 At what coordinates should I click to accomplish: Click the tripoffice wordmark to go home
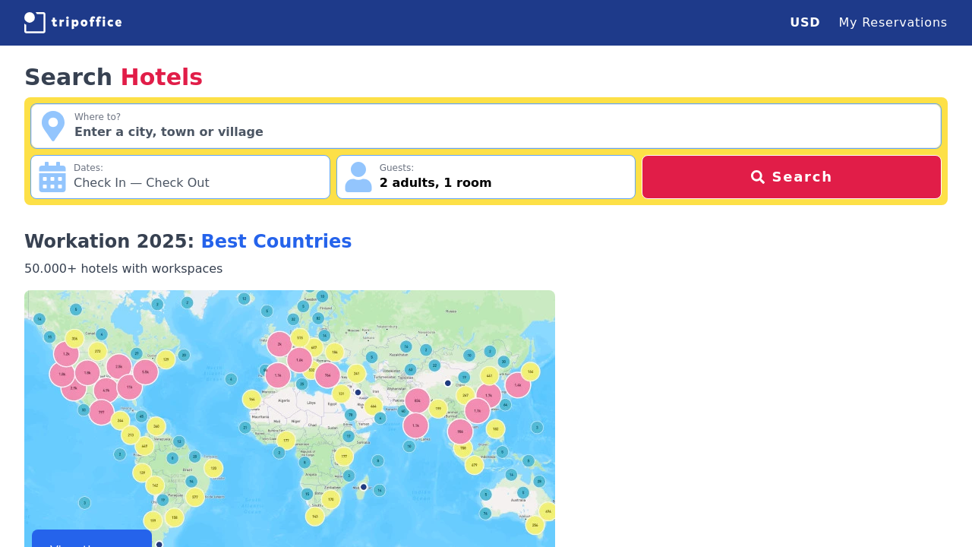87,22
